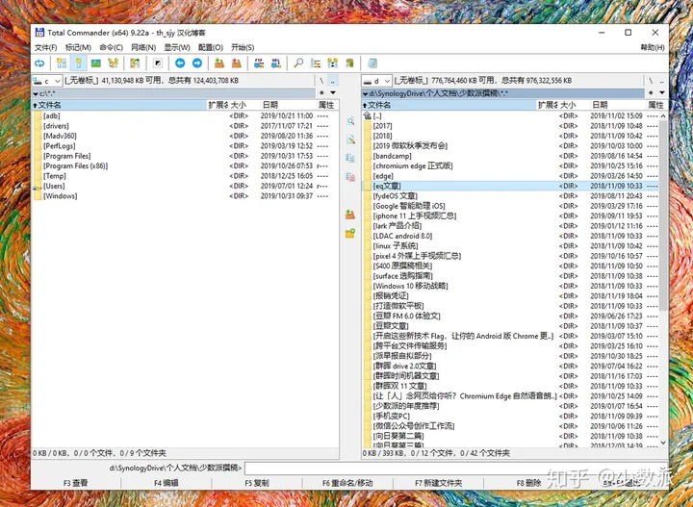
Task: Go back with the blue left arrow
Action: [x=180, y=63]
